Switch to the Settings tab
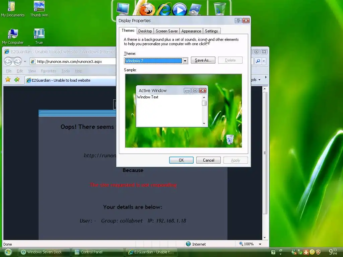This screenshot has height=257, width=343. pyautogui.click(x=211, y=31)
